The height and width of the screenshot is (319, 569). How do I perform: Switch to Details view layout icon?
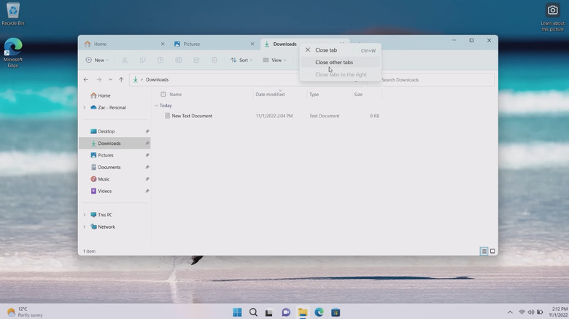pyautogui.click(x=484, y=251)
